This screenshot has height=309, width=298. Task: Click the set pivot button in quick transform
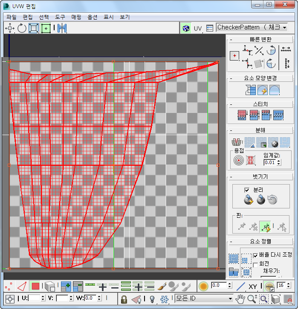point(234,56)
